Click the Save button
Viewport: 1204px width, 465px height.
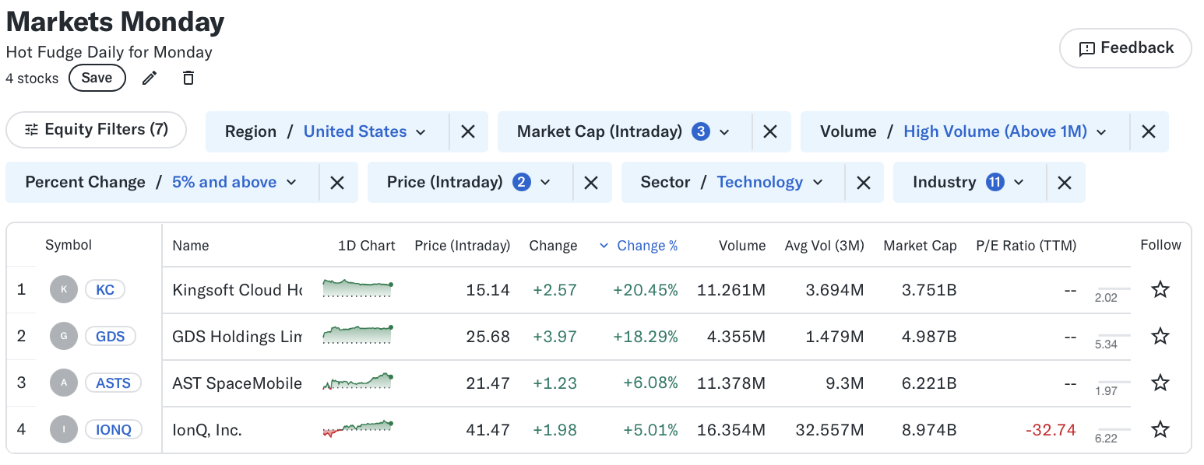(x=97, y=78)
